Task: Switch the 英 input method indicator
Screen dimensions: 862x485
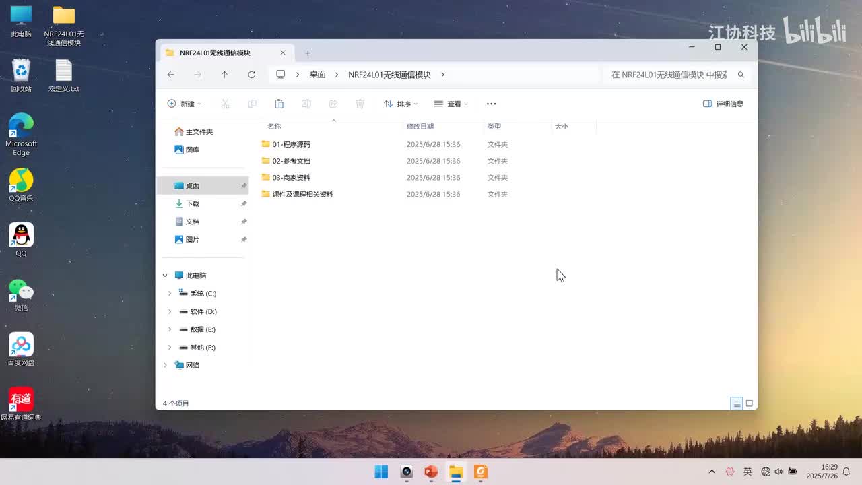Action: pyautogui.click(x=748, y=472)
